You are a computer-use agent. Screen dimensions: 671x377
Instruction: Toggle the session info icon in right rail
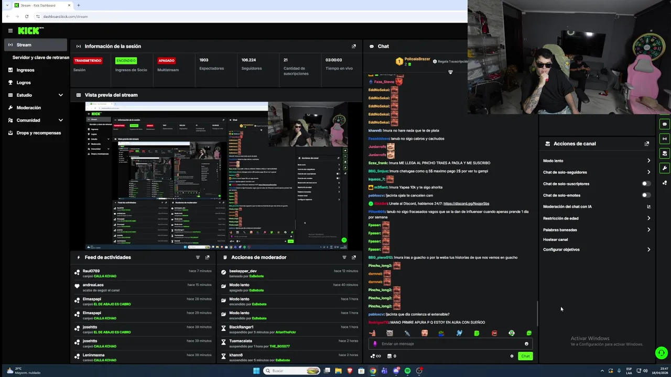[x=665, y=139]
